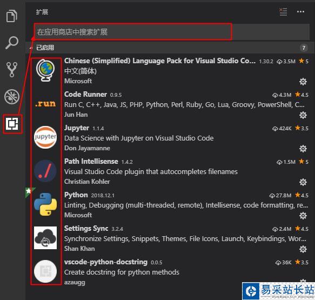Image resolution: width=315 pixels, height=300 pixels.
Task: Click the Python extension logo
Action: click(x=45, y=204)
